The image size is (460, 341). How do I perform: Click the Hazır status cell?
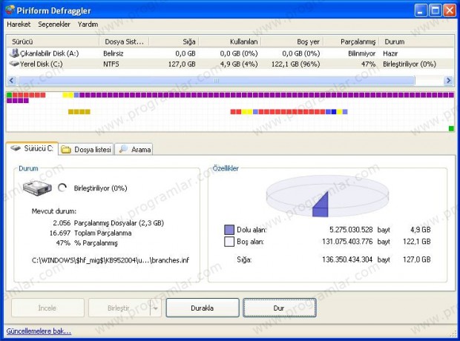pos(390,53)
